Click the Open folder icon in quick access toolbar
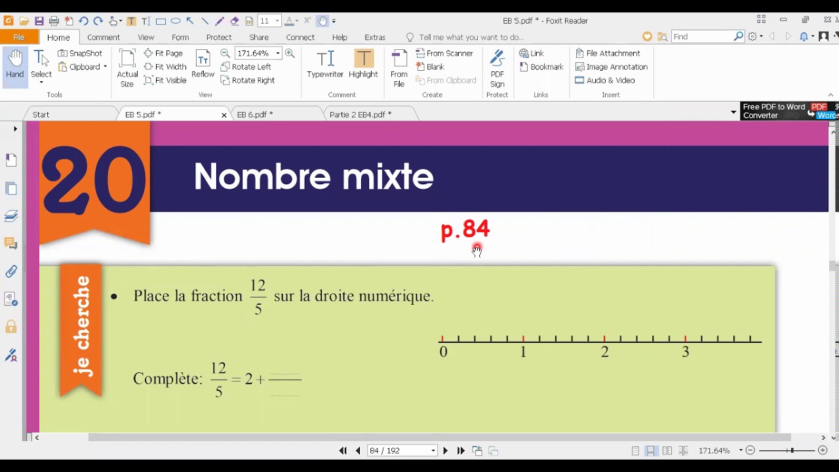Screen dimensions: 839x472 point(24,21)
